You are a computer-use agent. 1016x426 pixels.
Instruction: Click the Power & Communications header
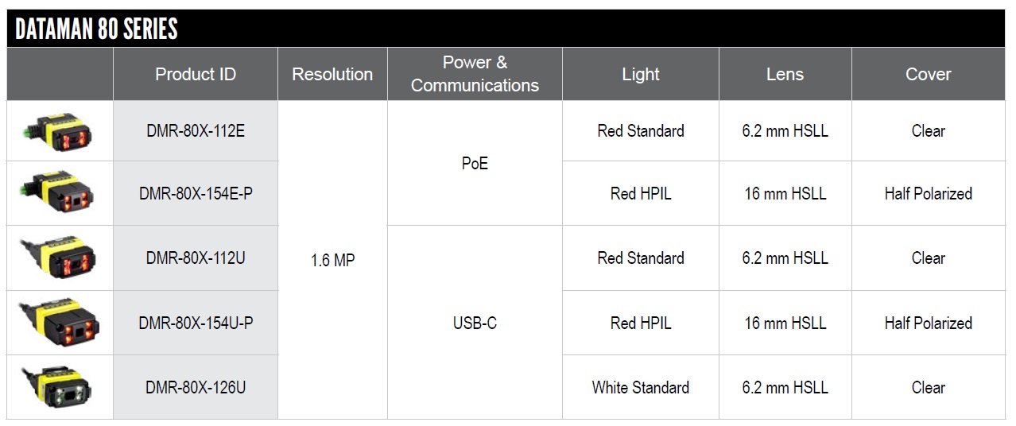[475, 74]
